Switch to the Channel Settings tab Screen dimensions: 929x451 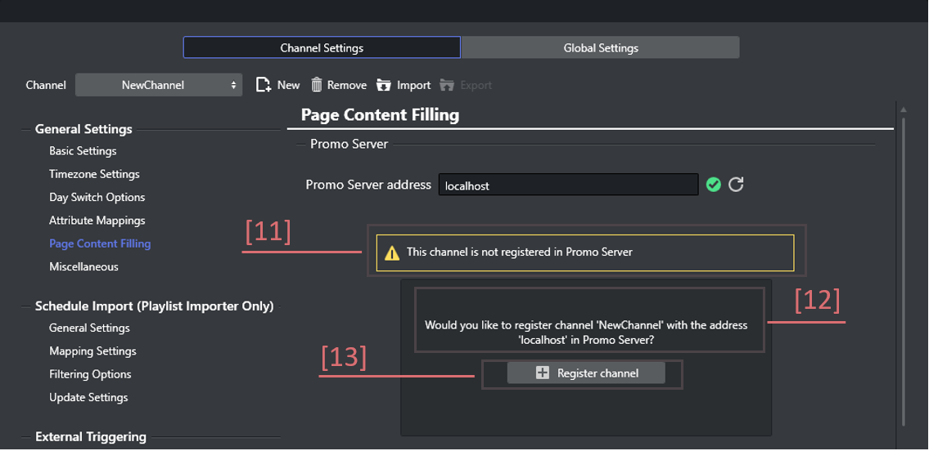(x=322, y=48)
